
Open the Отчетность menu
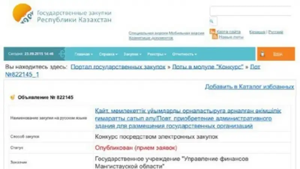(184, 54)
